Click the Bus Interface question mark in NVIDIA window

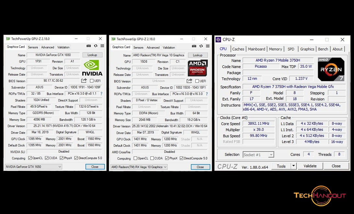pos(101,93)
